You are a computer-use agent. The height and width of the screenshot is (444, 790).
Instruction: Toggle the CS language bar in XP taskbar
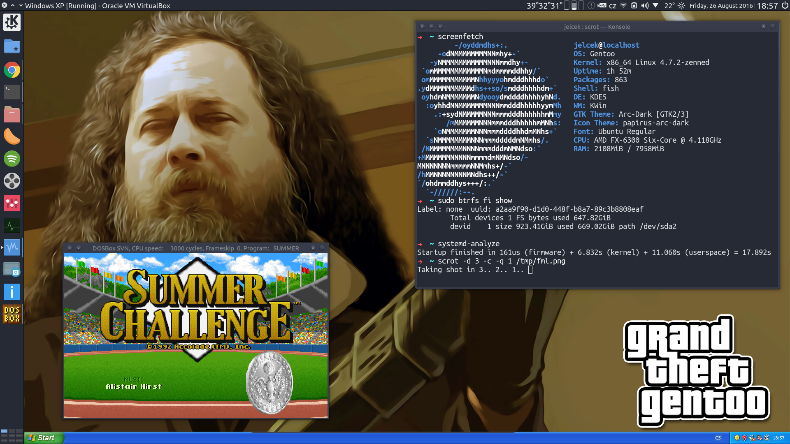coord(718,438)
